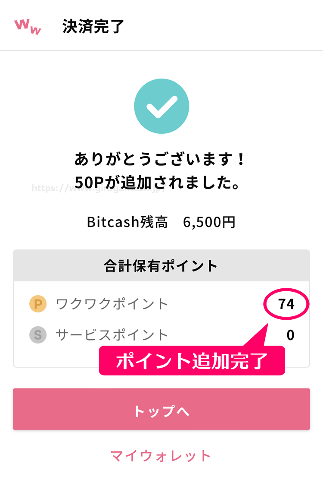Click the Bitcash残高 label
The width and height of the screenshot is (323, 479).
click(x=127, y=222)
